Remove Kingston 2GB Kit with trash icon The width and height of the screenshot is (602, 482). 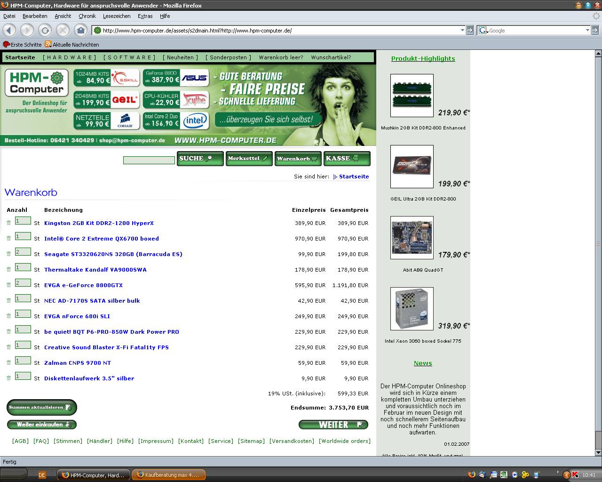(8, 223)
